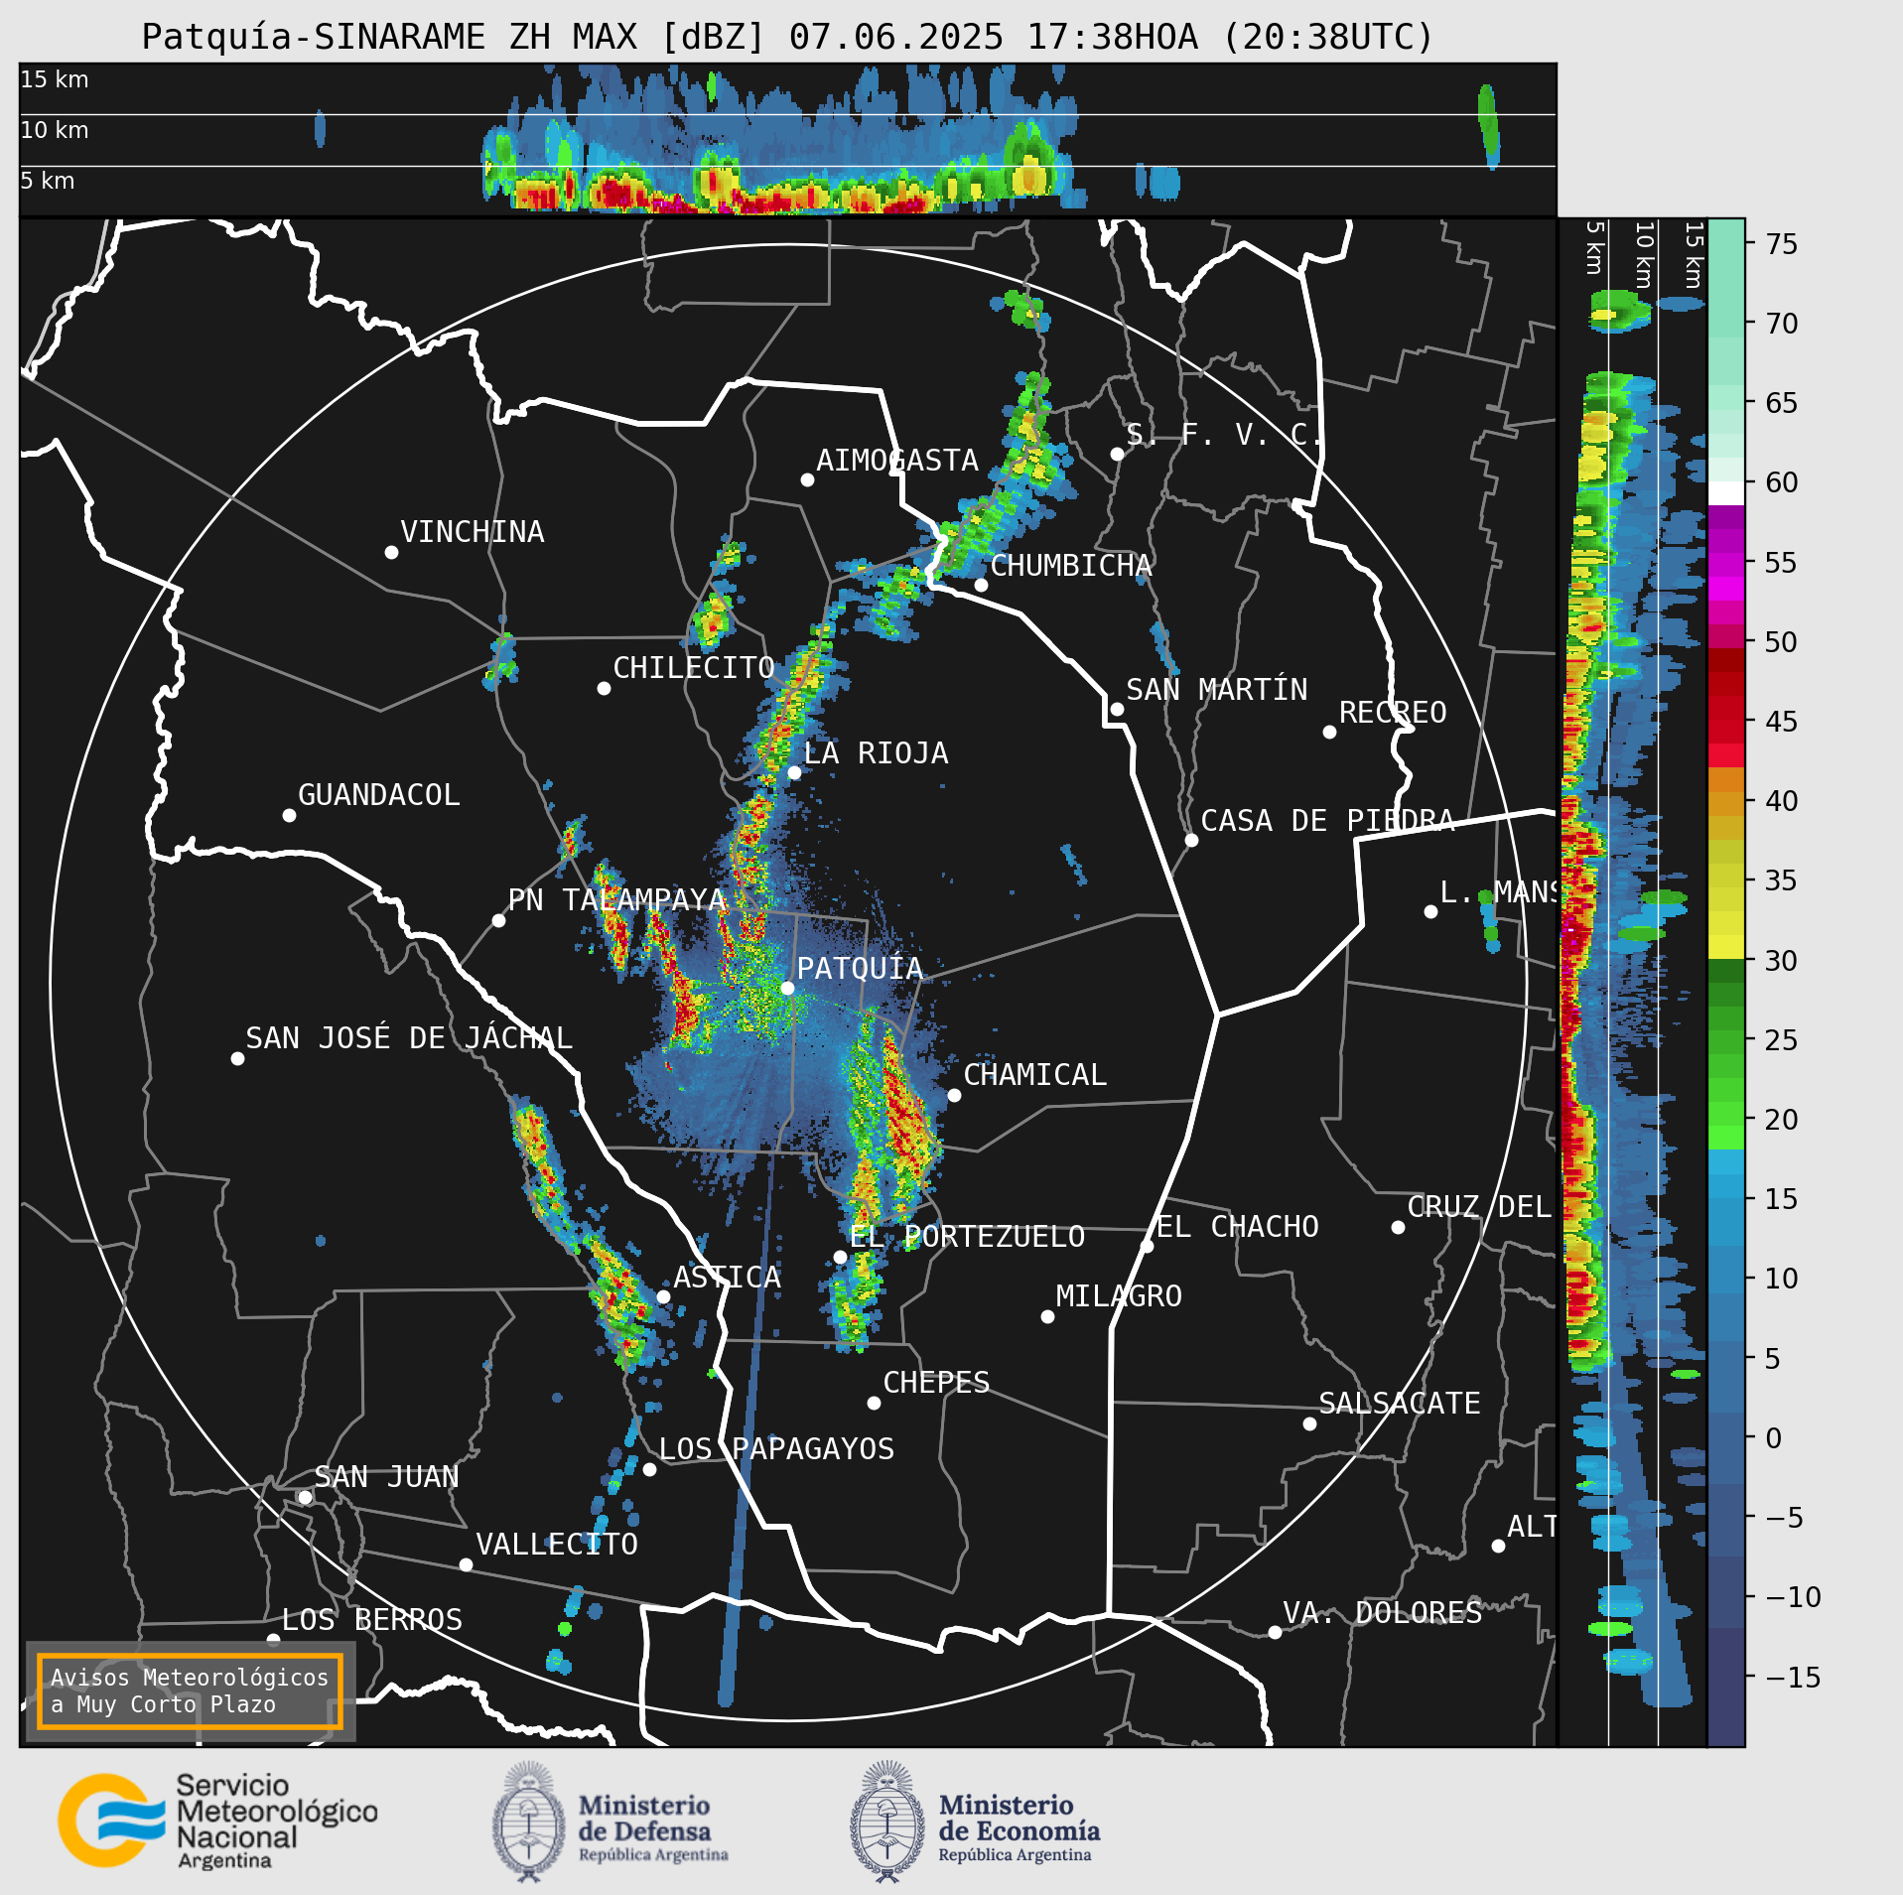Click the 'LOS BERROS' map label
This screenshot has width=1903, height=1895.
(372, 1620)
